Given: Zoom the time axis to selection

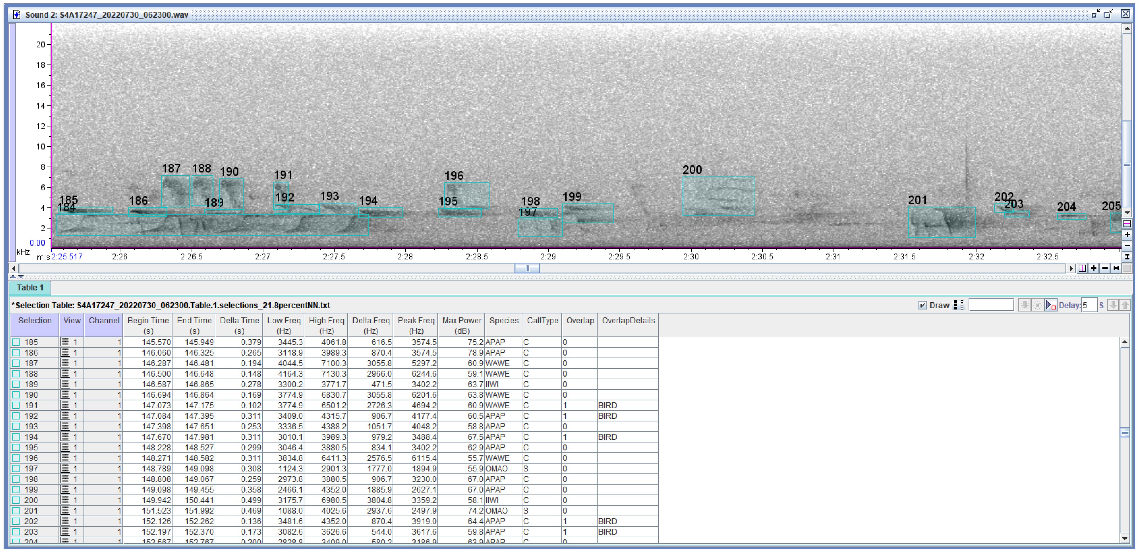Looking at the screenshot, I should point(1116,268).
